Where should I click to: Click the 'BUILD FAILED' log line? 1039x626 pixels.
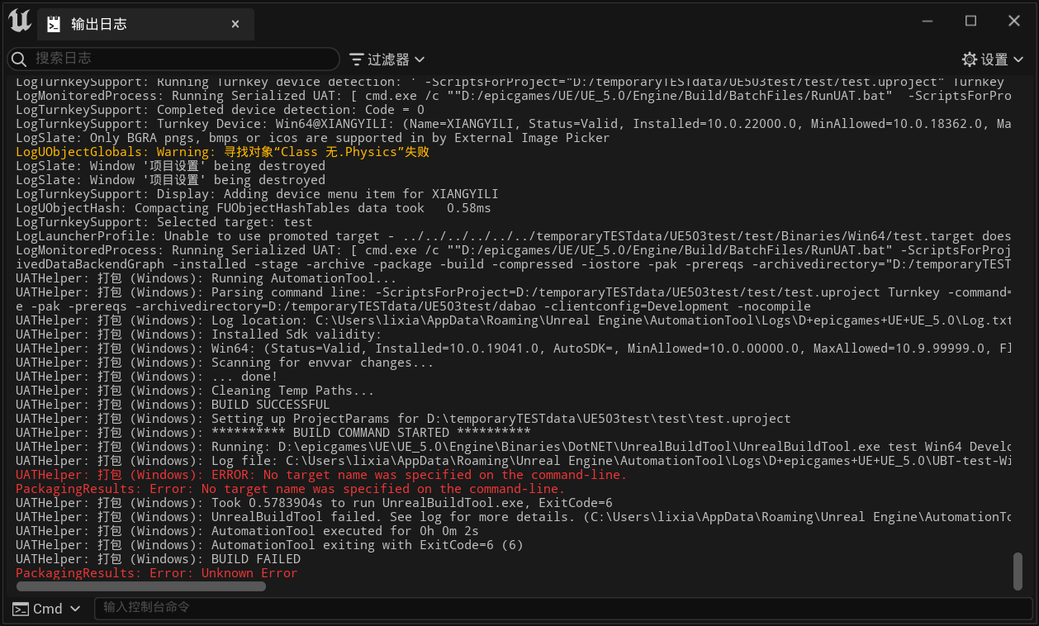click(158, 559)
